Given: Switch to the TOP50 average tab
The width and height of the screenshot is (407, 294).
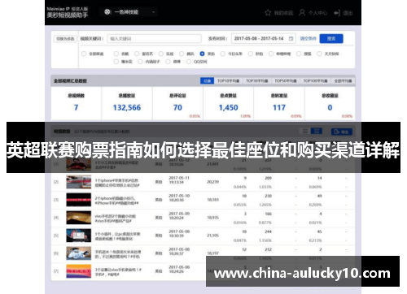Looking at the screenshot, I should pyautogui.click(x=286, y=80).
